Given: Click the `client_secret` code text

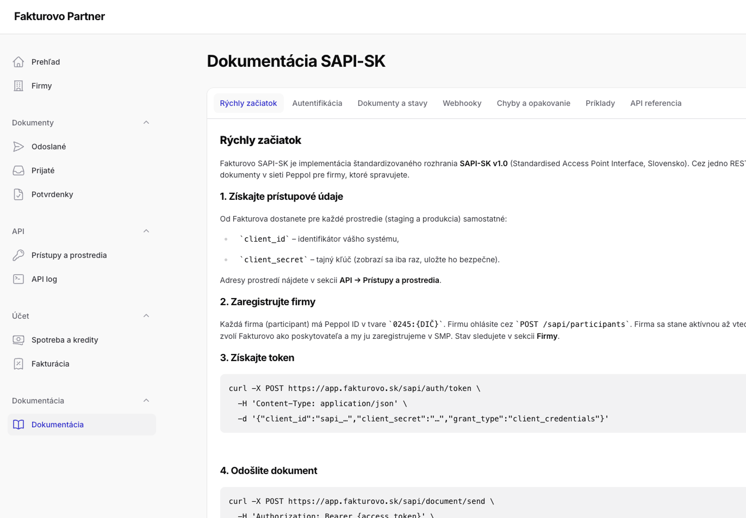Looking at the screenshot, I should point(274,260).
